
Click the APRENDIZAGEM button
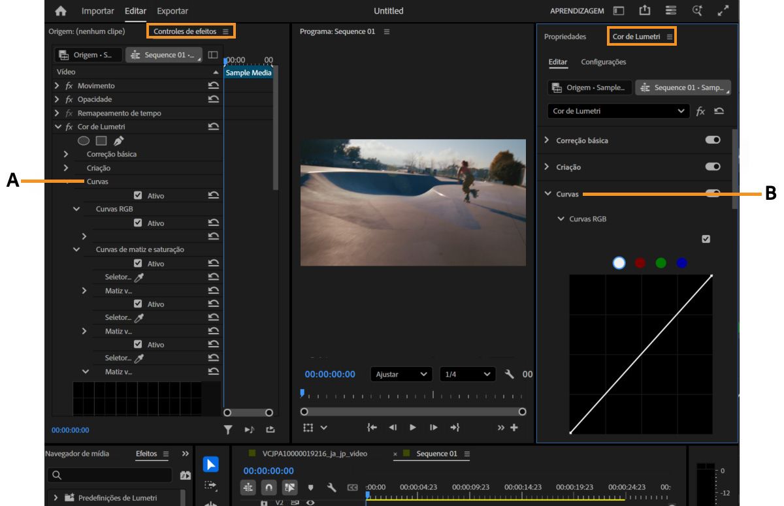[578, 10]
